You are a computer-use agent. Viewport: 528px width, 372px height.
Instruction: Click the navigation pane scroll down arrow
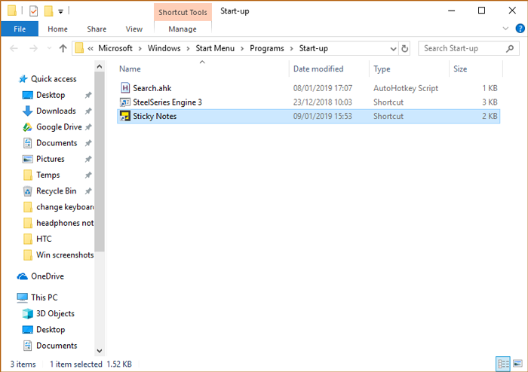click(100, 351)
